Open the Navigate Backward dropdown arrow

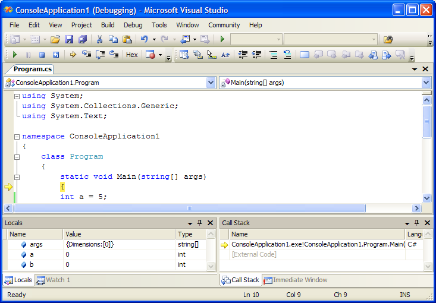click(x=195, y=39)
